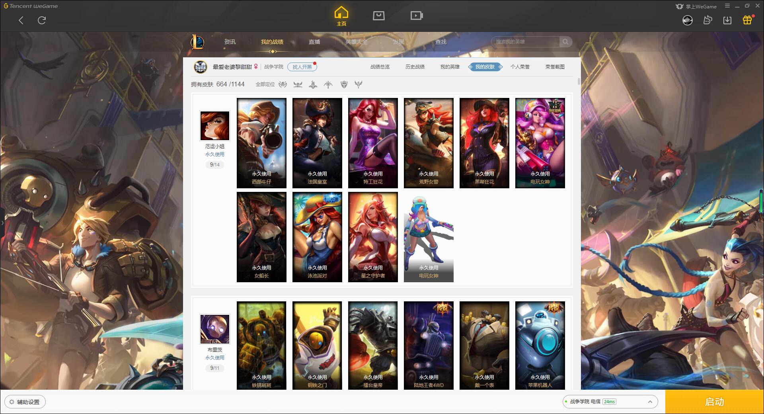Filter by second role icon in the row
This screenshot has height=414, width=764.
point(298,84)
